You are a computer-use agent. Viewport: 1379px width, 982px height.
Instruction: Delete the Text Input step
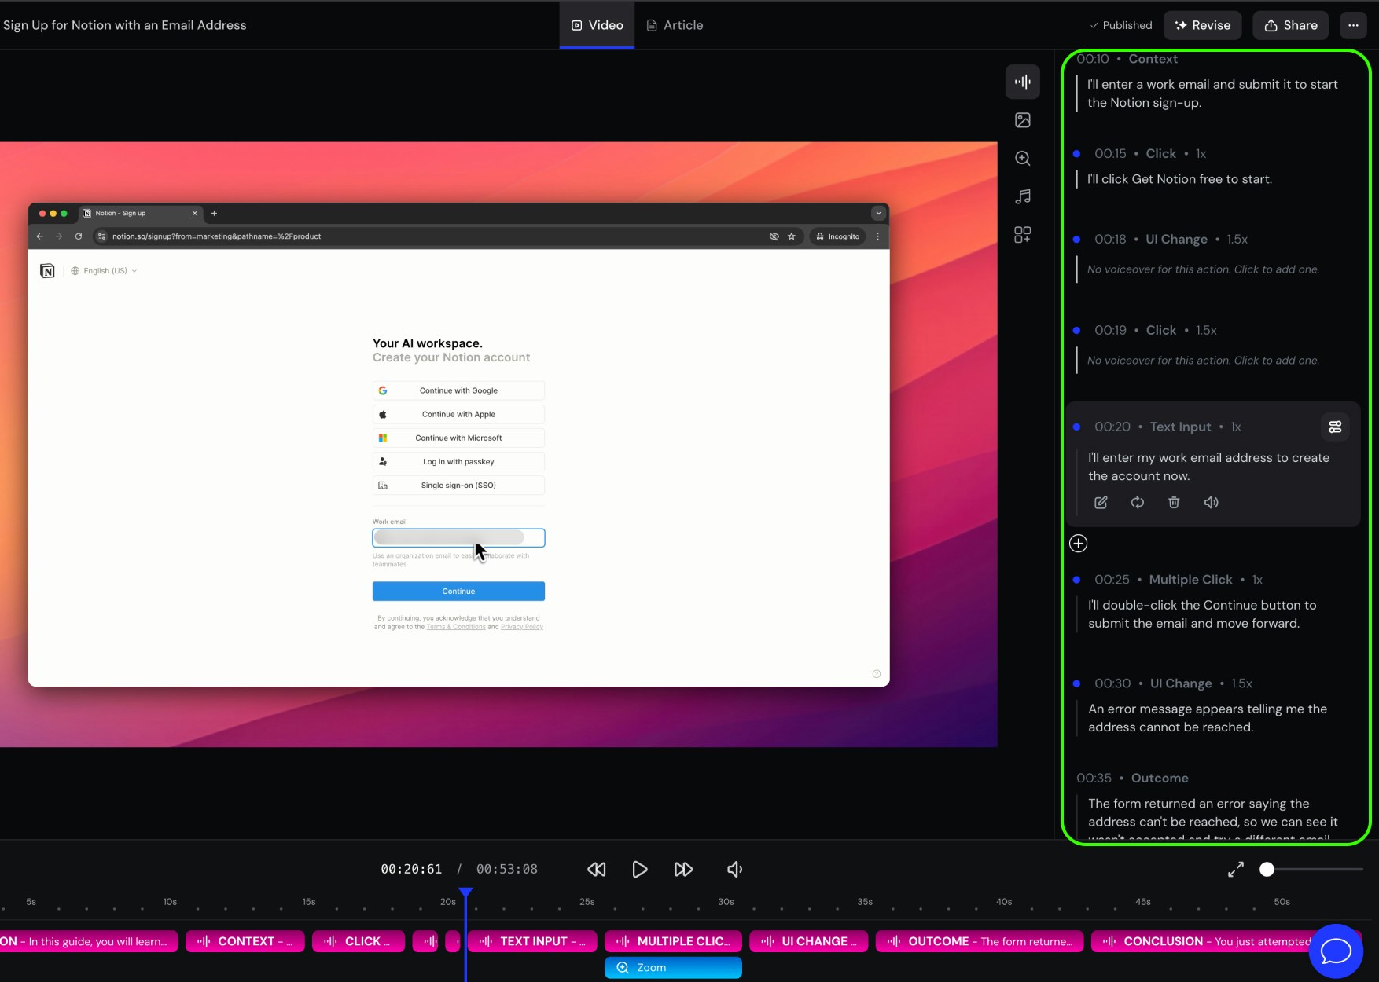point(1174,503)
